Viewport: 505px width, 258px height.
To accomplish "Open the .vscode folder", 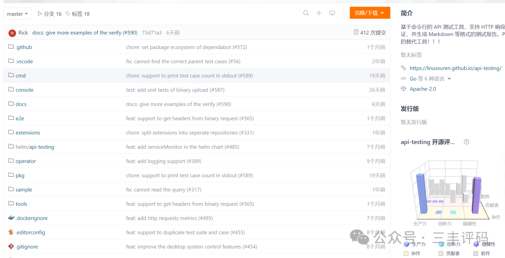I will [24, 62].
